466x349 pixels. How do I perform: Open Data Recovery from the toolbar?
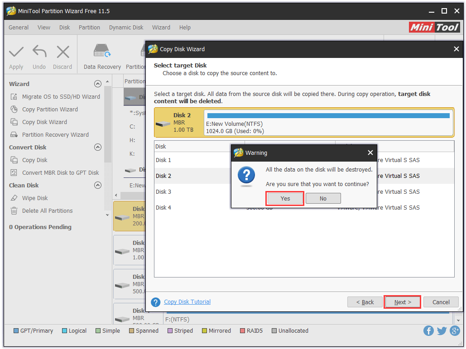click(x=102, y=57)
